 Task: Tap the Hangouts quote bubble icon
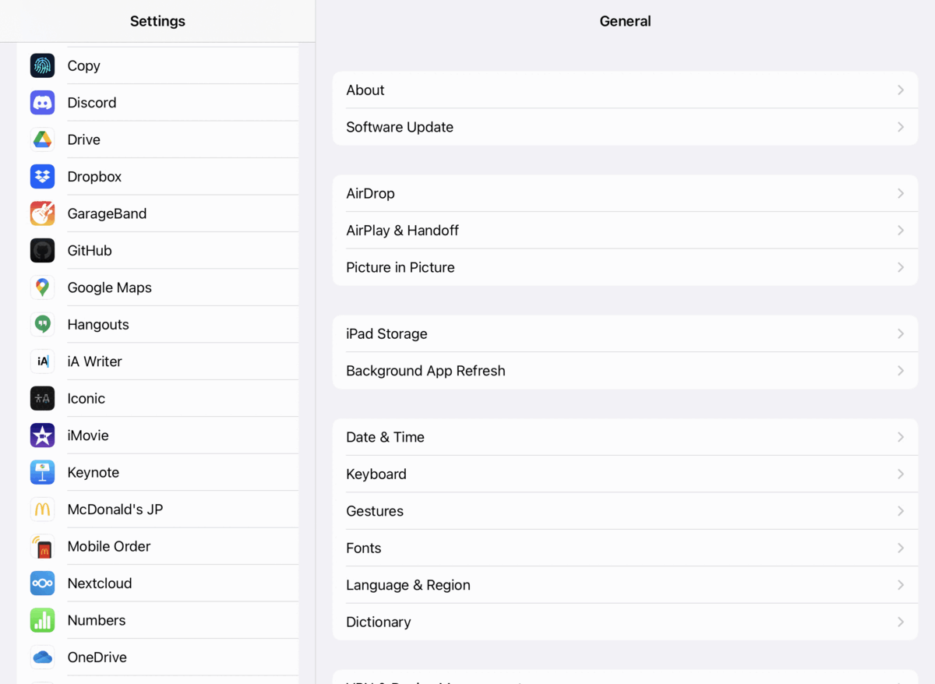[42, 324]
